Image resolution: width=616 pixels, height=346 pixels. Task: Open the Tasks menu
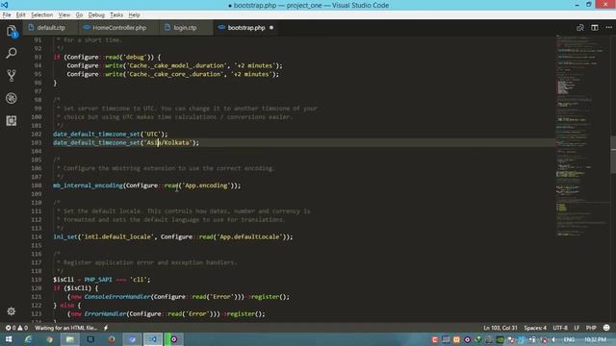(x=116, y=15)
